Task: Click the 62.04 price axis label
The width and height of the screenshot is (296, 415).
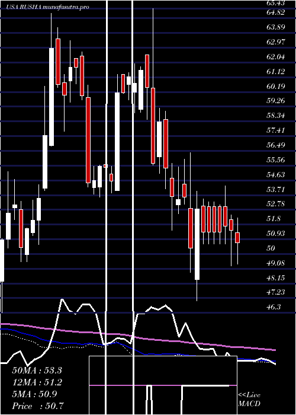Action: pyautogui.click(x=275, y=57)
